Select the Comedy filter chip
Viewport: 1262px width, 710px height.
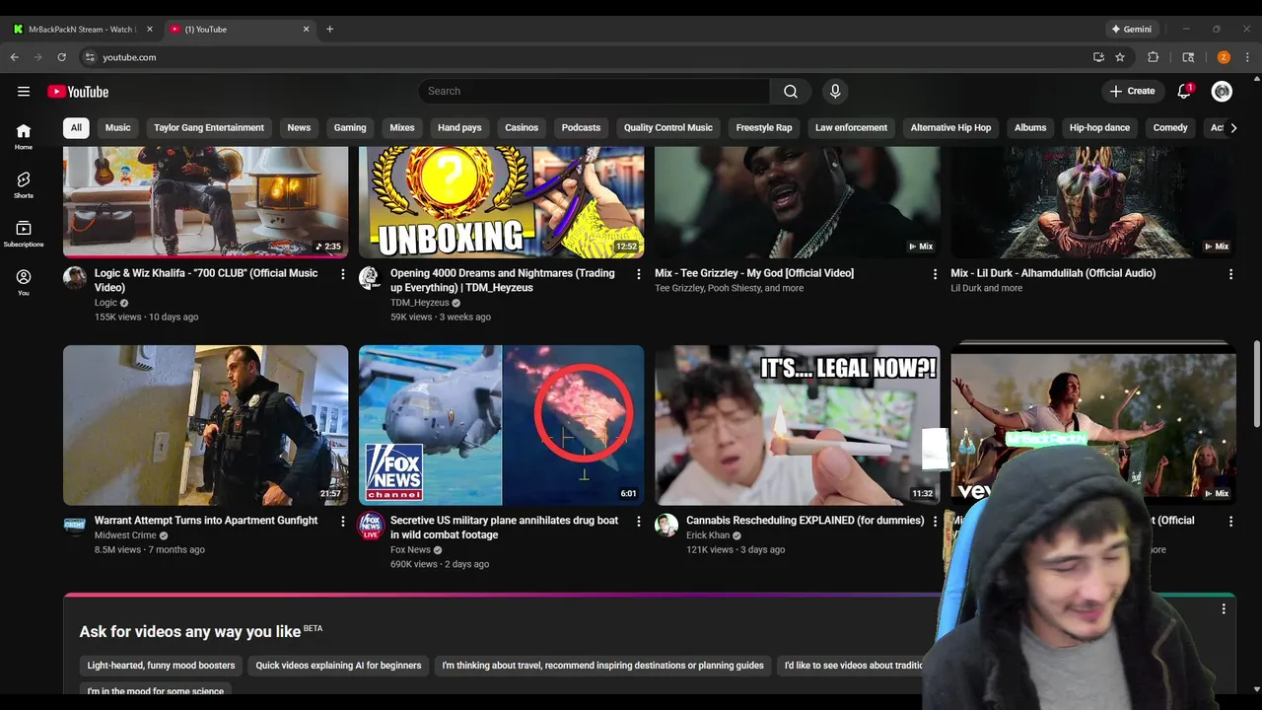click(1170, 127)
